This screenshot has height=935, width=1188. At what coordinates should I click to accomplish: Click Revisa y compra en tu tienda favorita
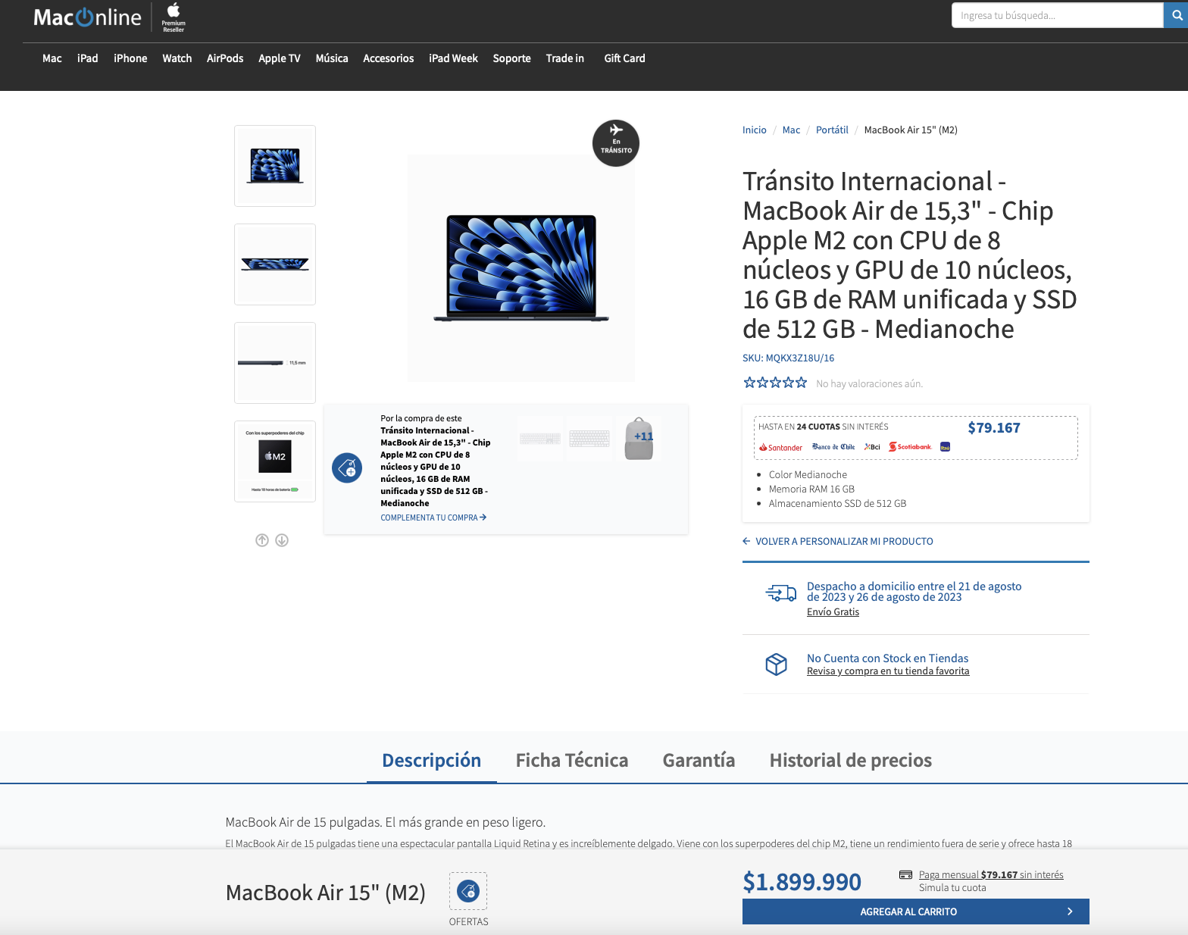(x=888, y=671)
